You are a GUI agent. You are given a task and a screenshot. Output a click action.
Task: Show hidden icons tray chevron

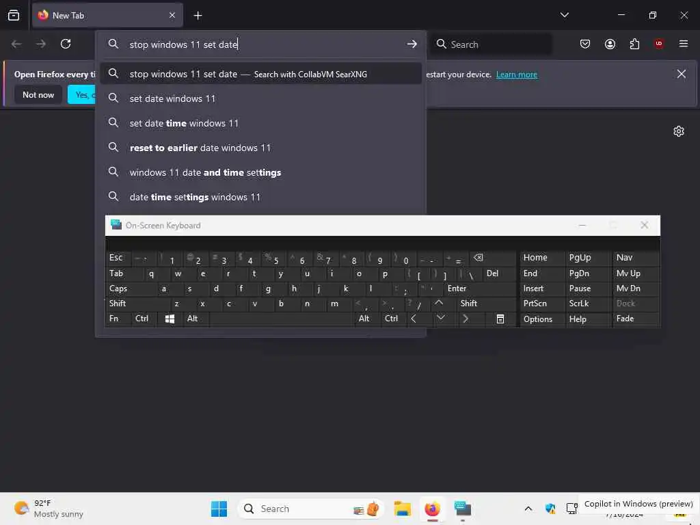pyautogui.click(x=528, y=509)
